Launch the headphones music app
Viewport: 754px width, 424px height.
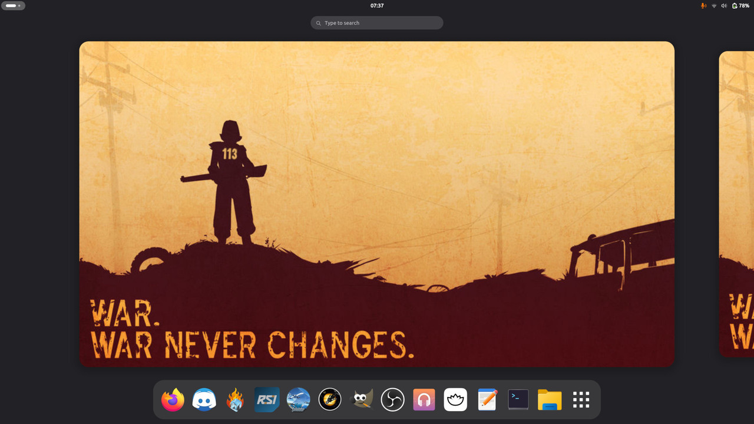[424, 399]
